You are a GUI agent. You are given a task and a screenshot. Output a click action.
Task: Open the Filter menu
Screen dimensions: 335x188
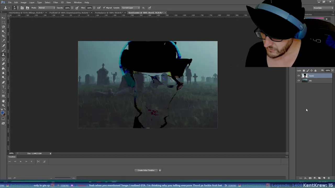55,2
